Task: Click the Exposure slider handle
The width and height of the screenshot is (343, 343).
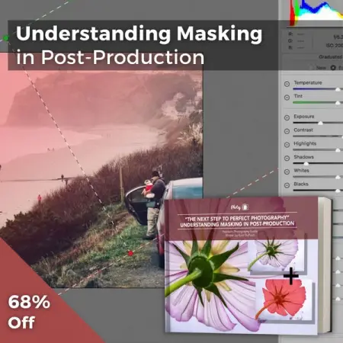Action: click(320, 123)
